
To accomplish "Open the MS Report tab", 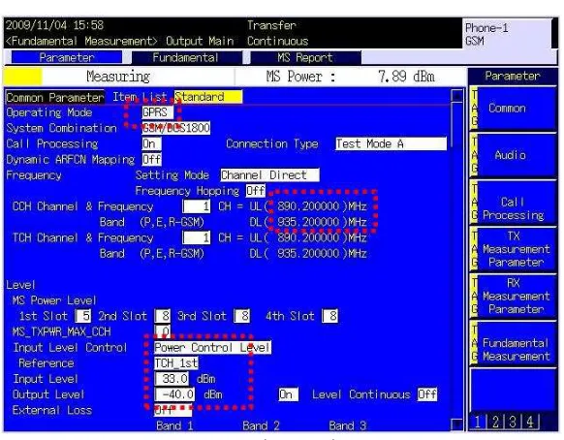I will [305, 57].
